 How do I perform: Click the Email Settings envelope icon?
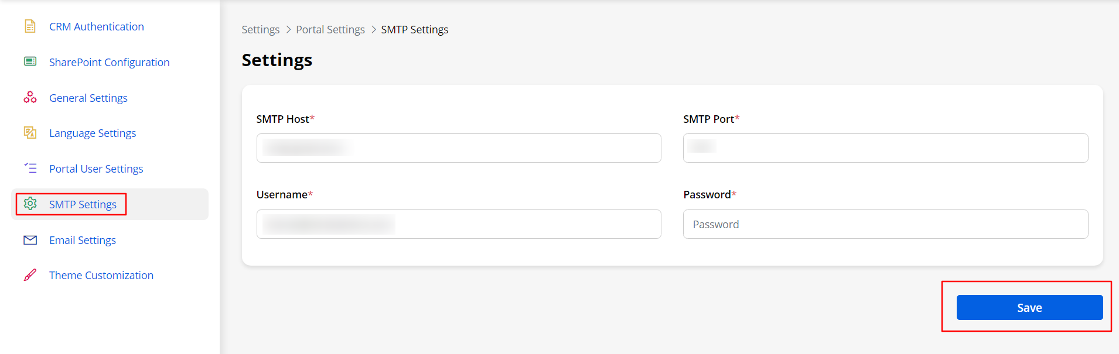click(30, 240)
